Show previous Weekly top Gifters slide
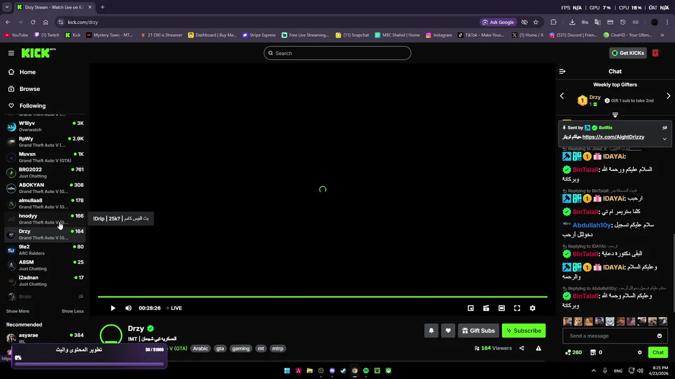This screenshot has height=379, width=675. click(x=562, y=96)
